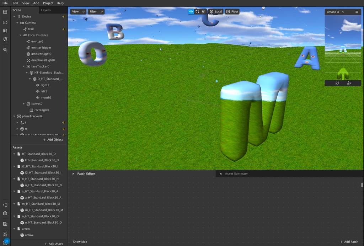Image resolution: width=364 pixels, height=246 pixels.
Task: Open the Filter dropdown in viewport
Action: tap(96, 12)
